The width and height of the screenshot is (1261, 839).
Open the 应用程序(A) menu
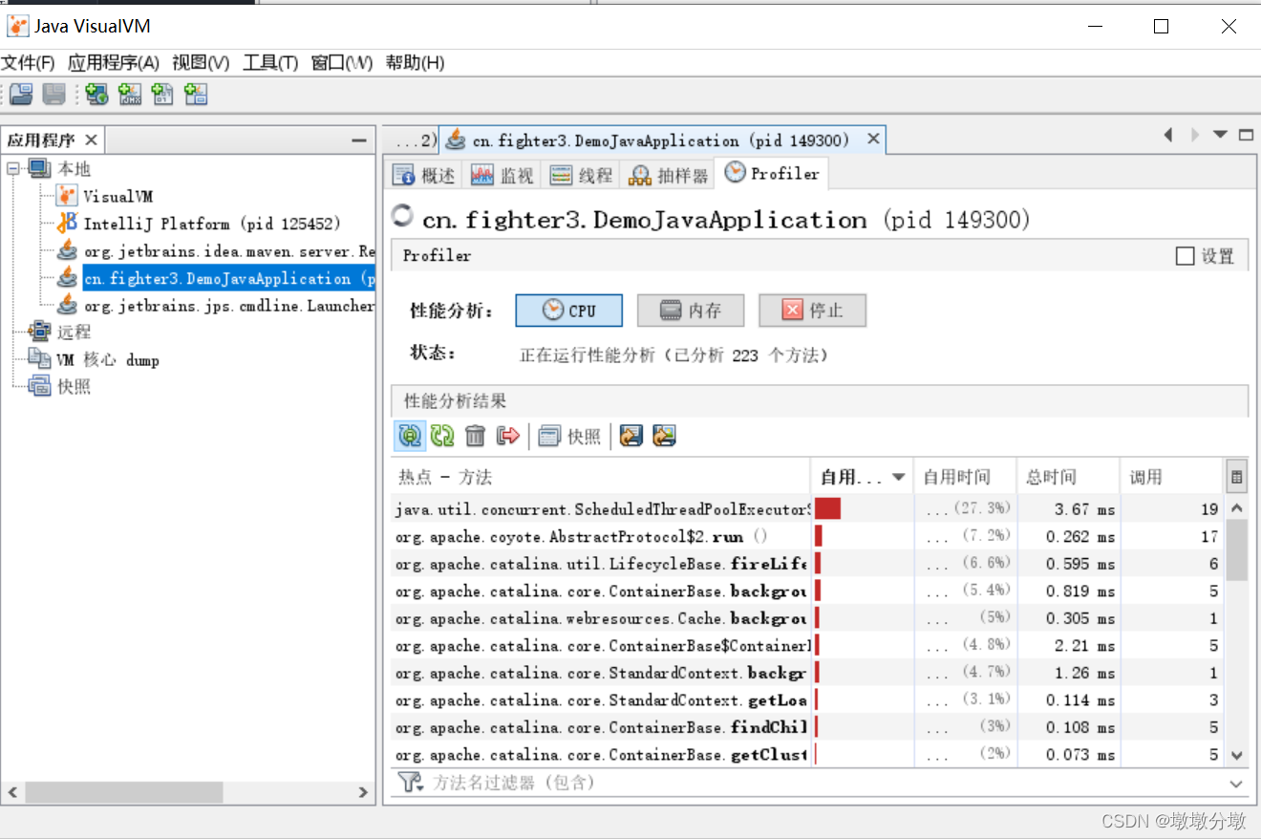[114, 63]
